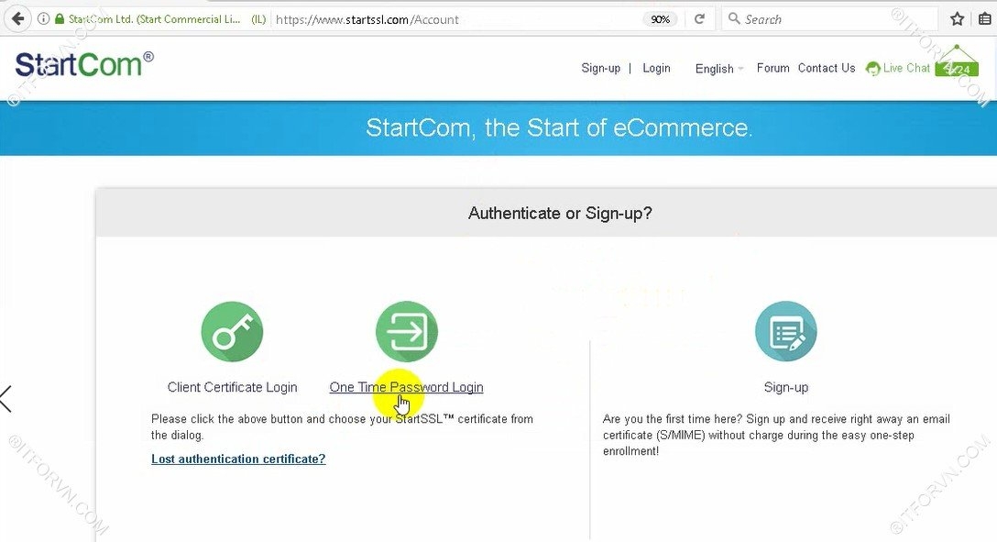The width and height of the screenshot is (997, 542).
Task: Open the Contact Us page
Action: pos(826,68)
